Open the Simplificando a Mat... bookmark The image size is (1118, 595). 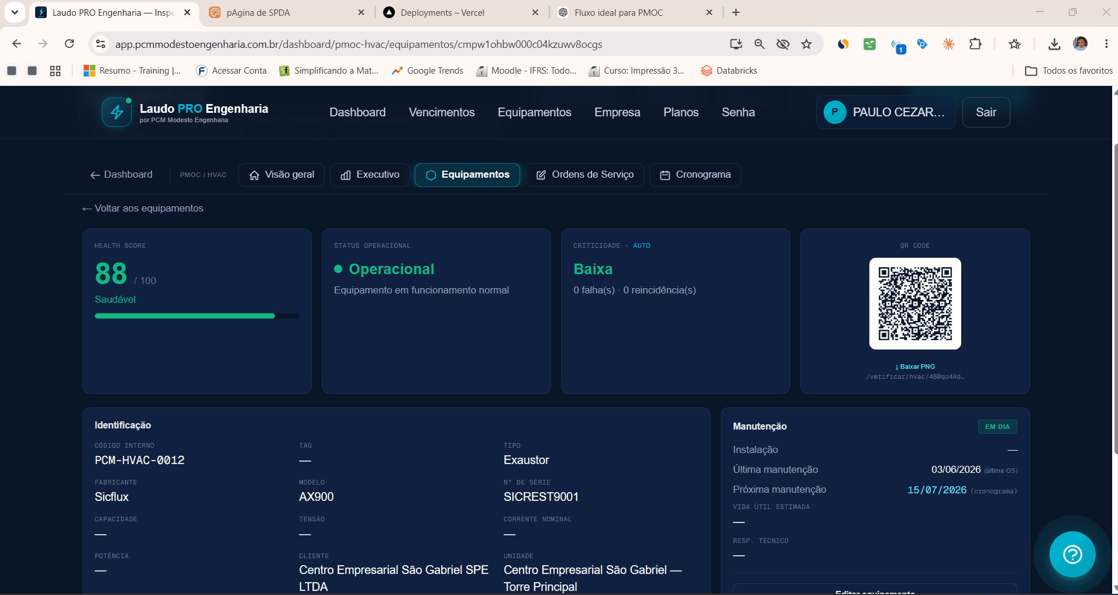329,71
